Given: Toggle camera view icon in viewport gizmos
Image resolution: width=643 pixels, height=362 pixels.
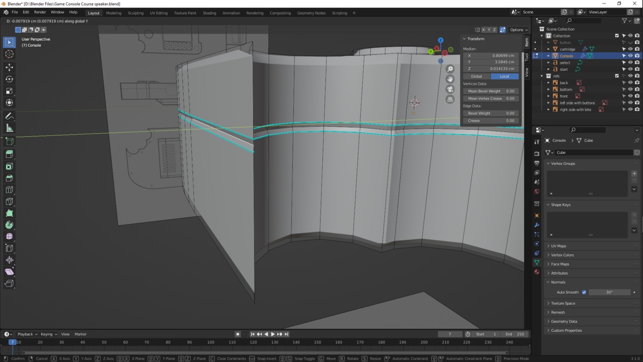Looking at the screenshot, I should [x=450, y=89].
